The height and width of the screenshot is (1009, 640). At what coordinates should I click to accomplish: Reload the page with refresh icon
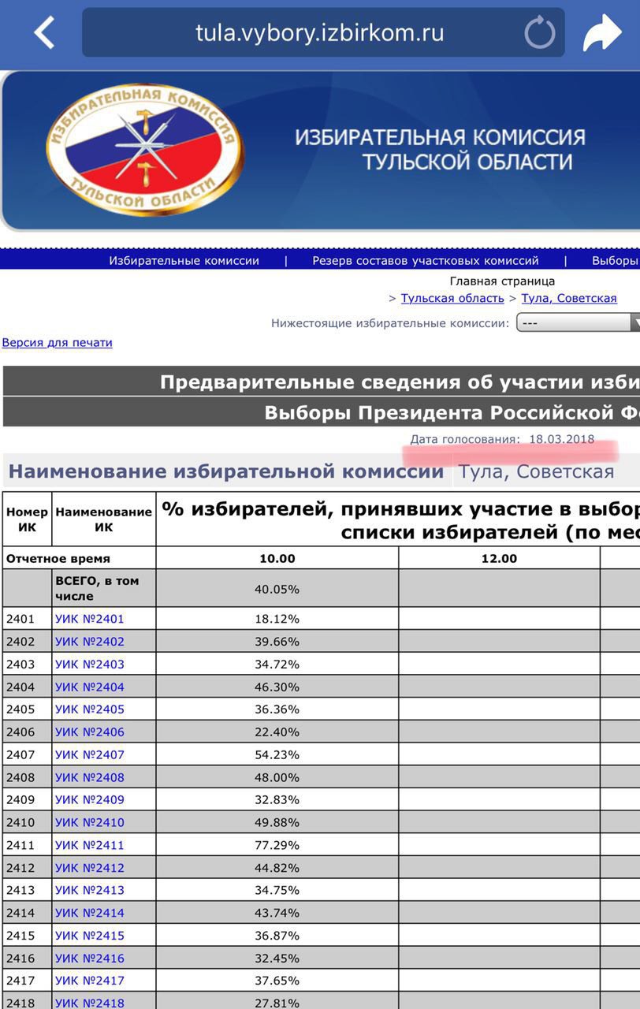tap(540, 33)
